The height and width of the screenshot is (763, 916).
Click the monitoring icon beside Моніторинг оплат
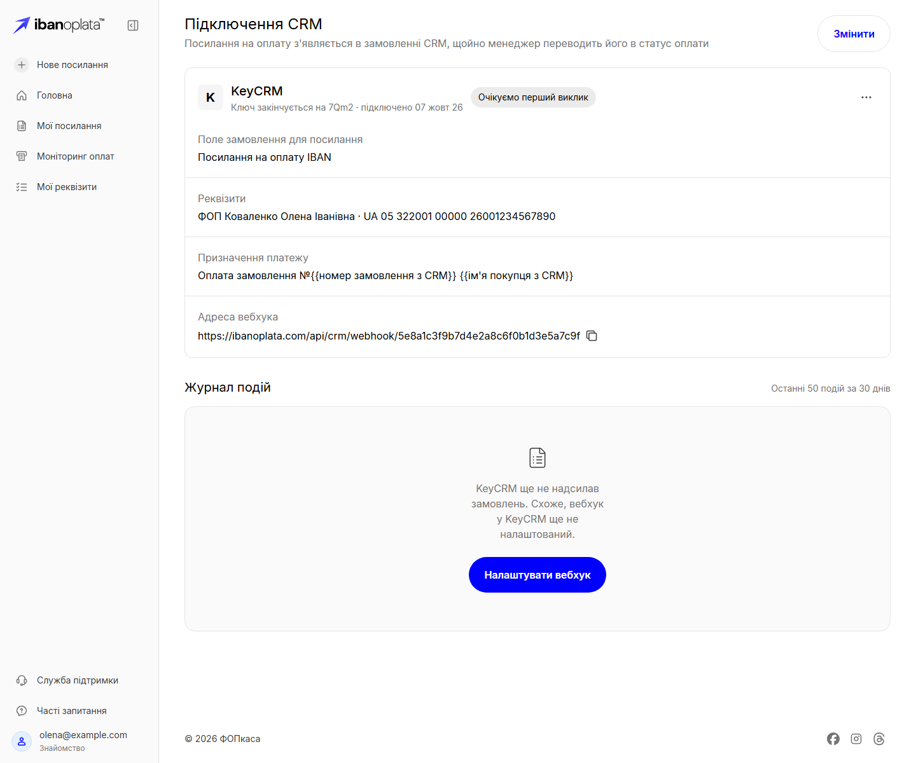pyautogui.click(x=22, y=156)
